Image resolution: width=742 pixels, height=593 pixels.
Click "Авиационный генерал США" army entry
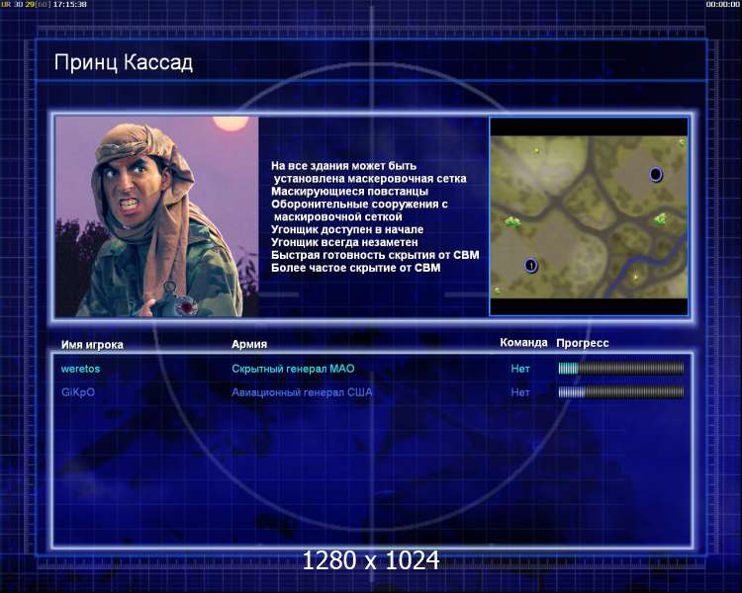(x=302, y=392)
